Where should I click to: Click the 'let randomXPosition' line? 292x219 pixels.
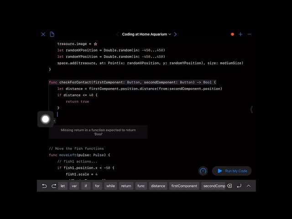click(111, 50)
